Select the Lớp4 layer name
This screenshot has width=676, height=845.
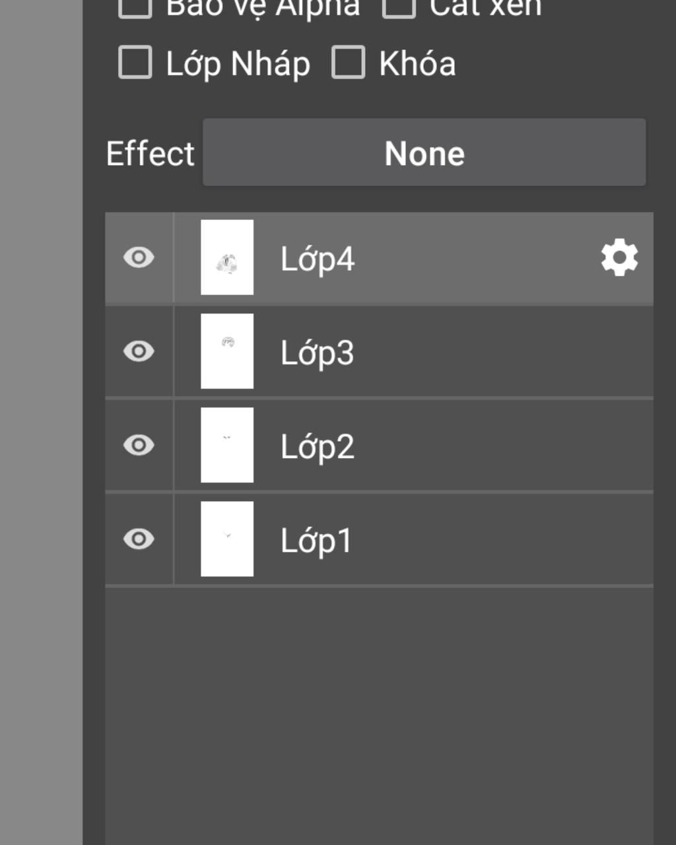click(318, 259)
